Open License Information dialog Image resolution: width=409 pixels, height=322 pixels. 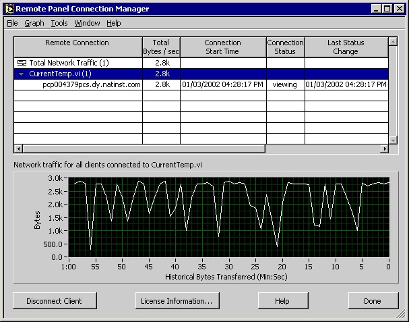tap(177, 301)
